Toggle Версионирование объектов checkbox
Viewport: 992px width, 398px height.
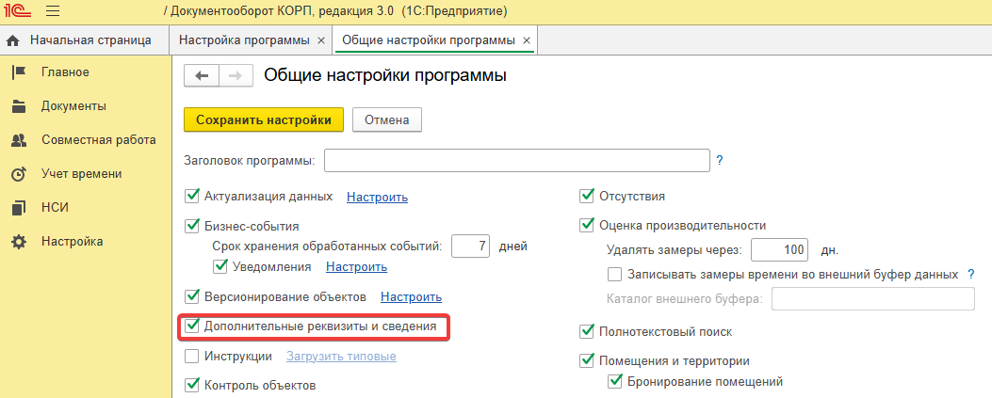tap(191, 296)
